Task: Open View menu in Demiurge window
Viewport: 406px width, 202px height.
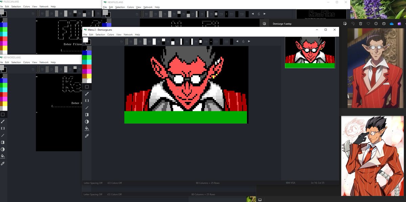Action: click(x=119, y=35)
